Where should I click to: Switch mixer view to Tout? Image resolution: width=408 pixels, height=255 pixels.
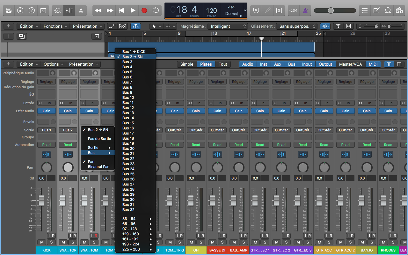tap(223, 64)
